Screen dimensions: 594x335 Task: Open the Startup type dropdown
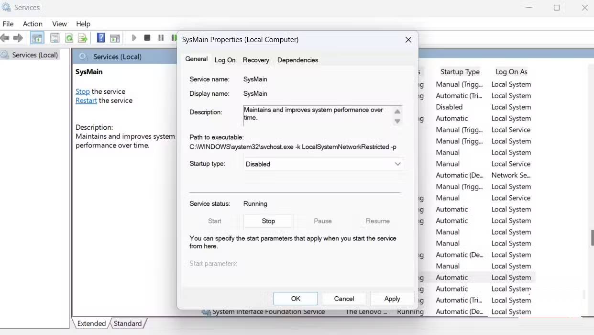click(397, 164)
